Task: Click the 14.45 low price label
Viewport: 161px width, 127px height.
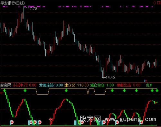Action: (x=110, y=77)
